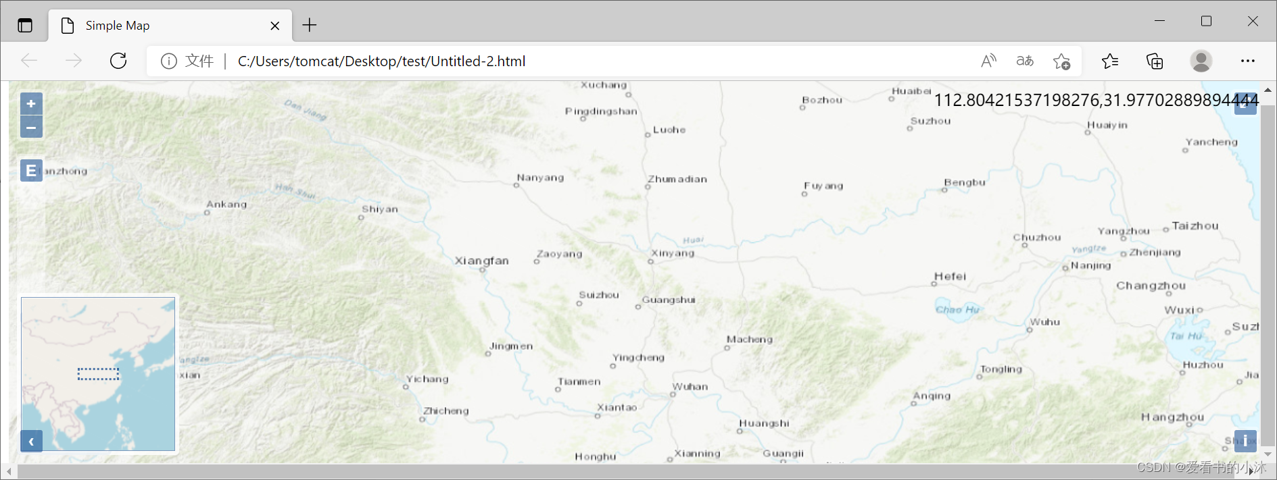
Task: Click the overview map thumbnail
Action: click(x=98, y=374)
